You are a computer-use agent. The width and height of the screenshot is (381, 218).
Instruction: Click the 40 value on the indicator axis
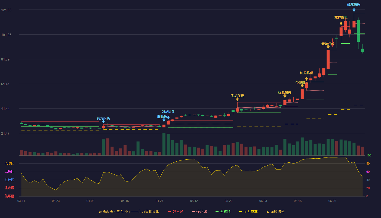(368, 180)
